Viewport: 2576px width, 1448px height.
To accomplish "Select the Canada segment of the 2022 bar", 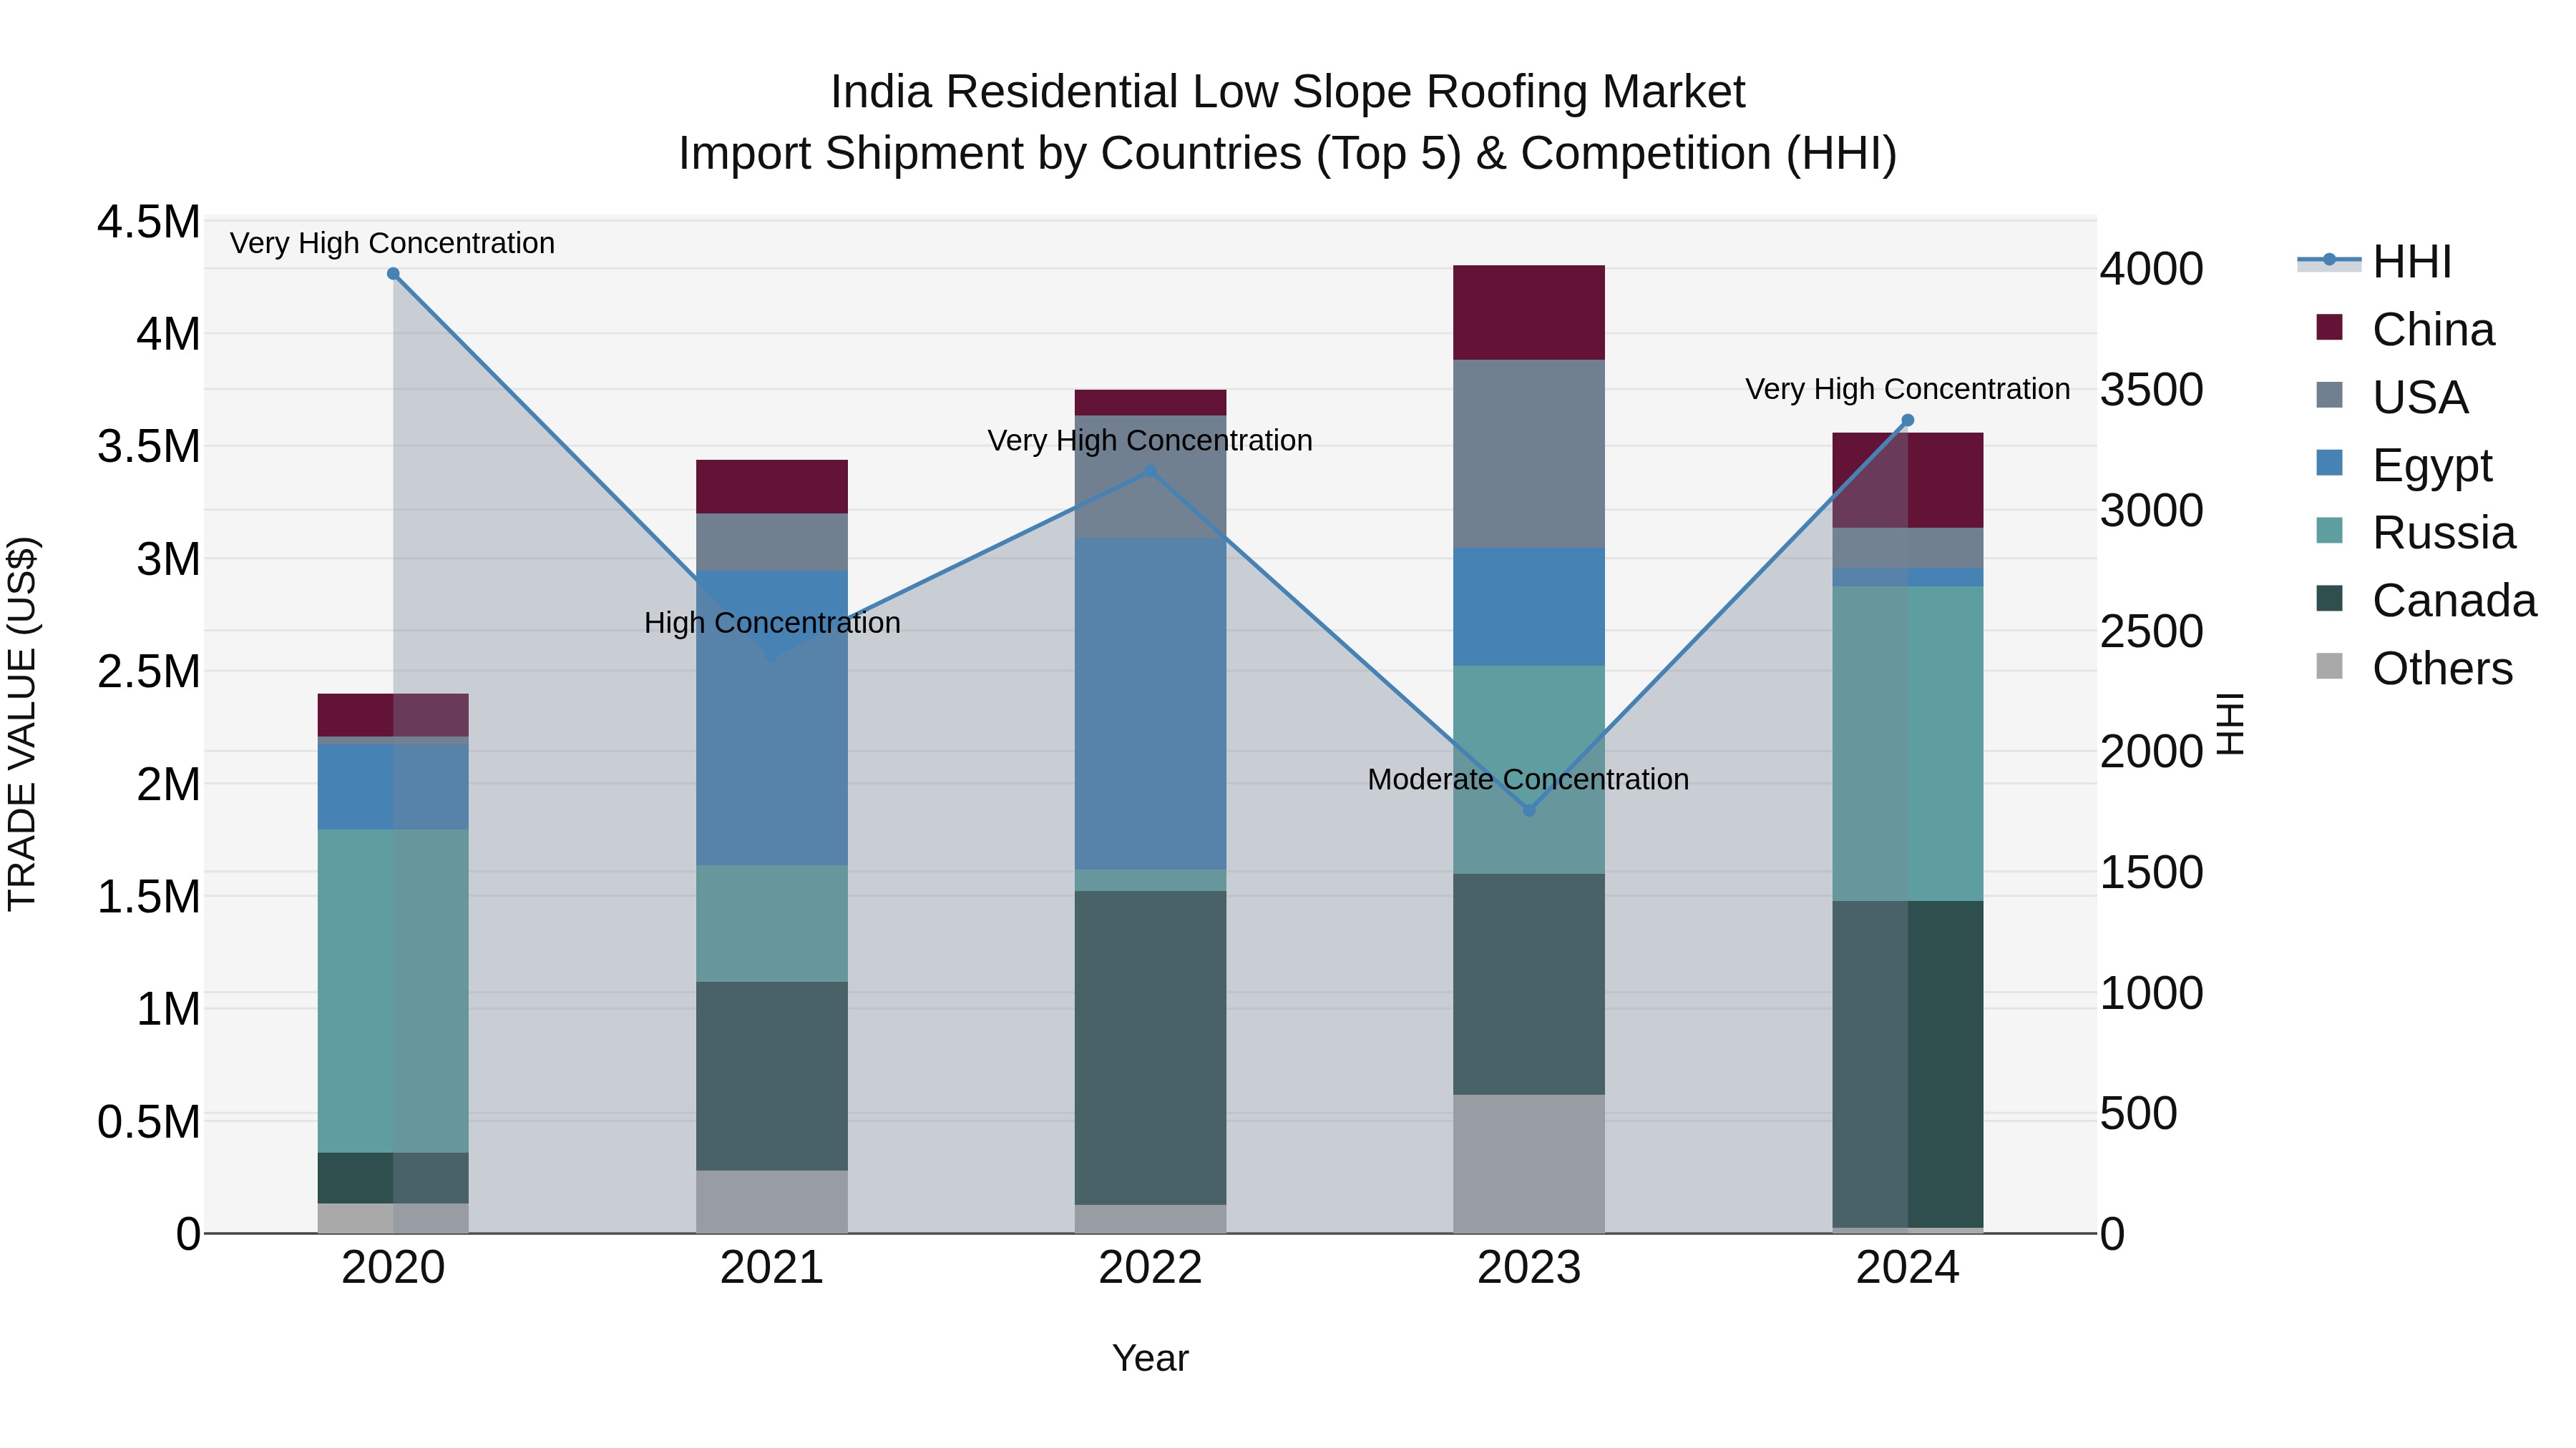I will 1150,1048.
